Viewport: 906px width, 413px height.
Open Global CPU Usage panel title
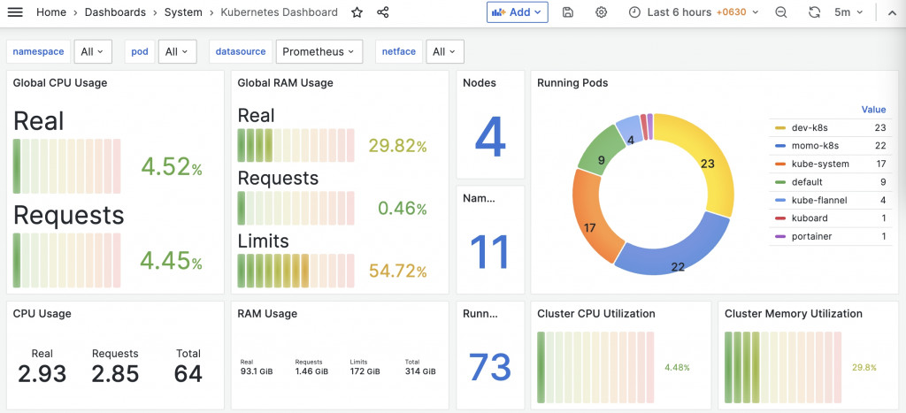coord(60,82)
